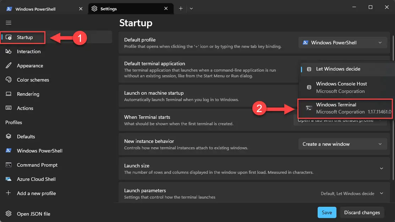395x222 pixels.
Task: Click the Command Prompt profile icon
Action: [9, 165]
